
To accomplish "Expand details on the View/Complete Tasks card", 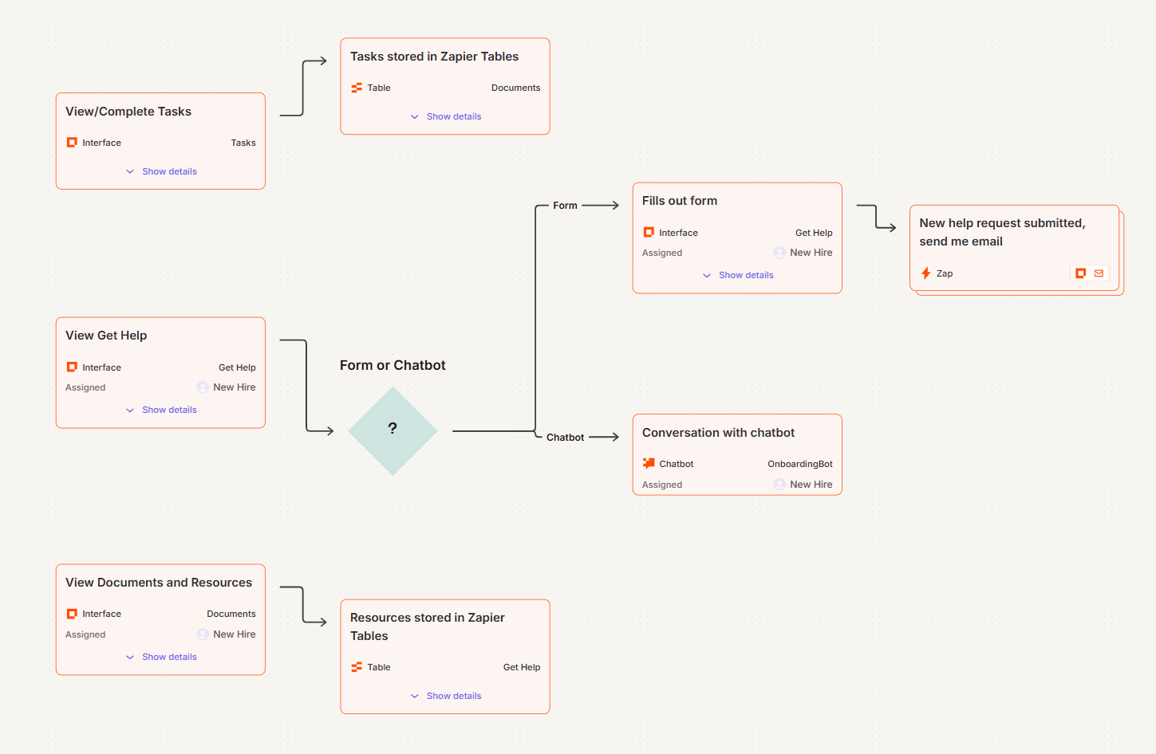I will point(160,171).
